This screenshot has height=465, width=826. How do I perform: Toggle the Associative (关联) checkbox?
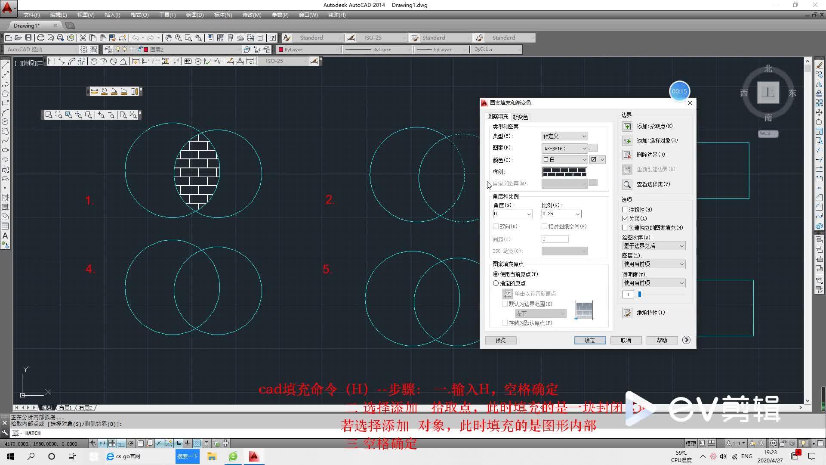point(626,219)
